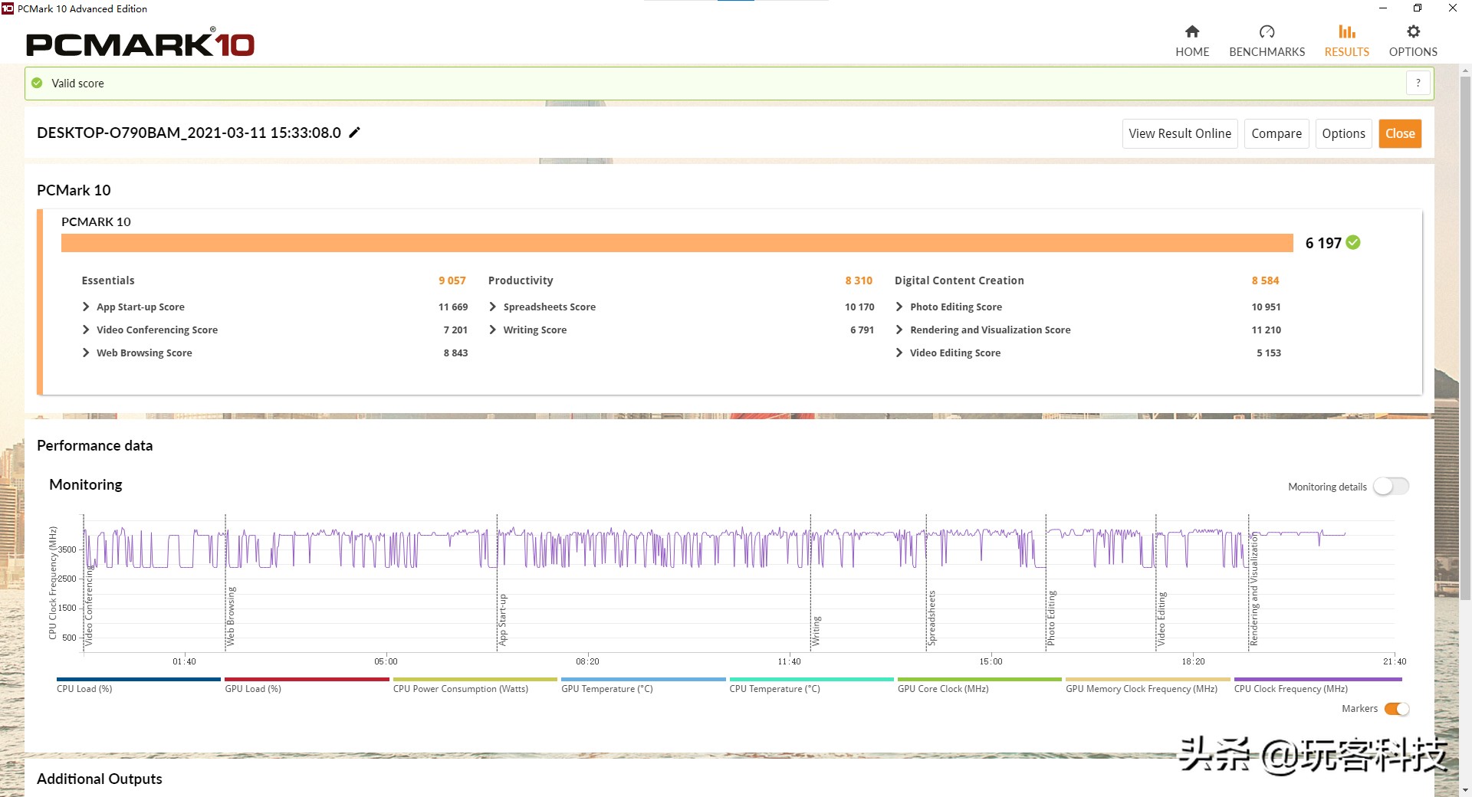The width and height of the screenshot is (1472, 797).
Task: Click the Web Browsing marker in chart
Action: click(231, 615)
